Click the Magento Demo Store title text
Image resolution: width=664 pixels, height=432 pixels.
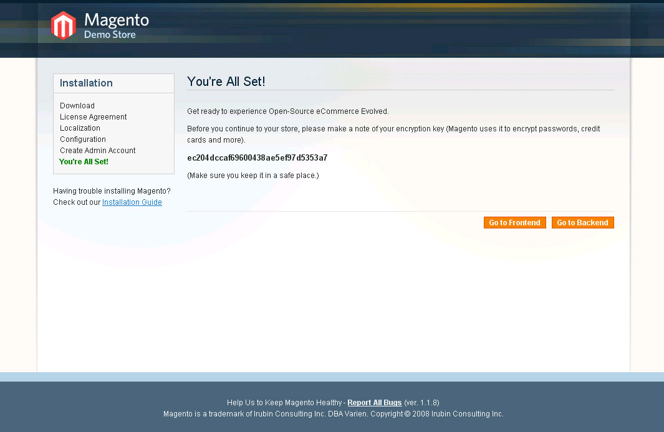point(116,26)
